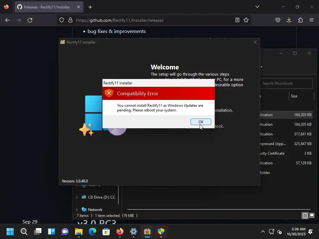Select Network in navigation pane
The width and height of the screenshot is (319, 239).
click(92, 209)
